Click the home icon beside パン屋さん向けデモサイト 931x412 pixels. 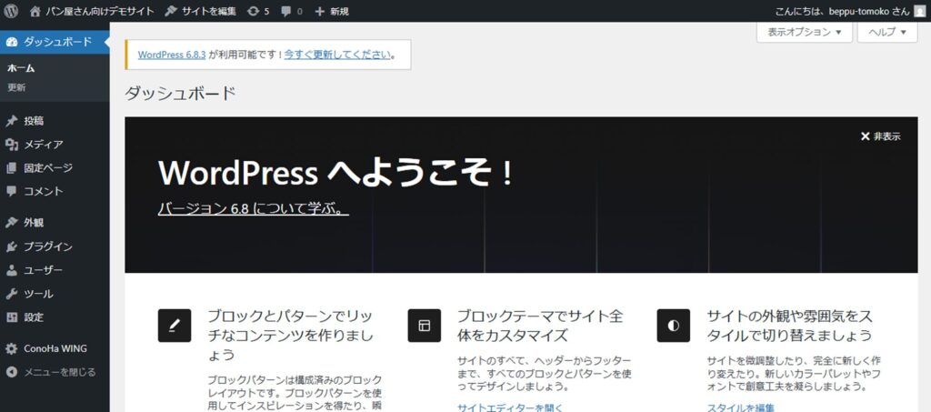click(x=35, y=11)
